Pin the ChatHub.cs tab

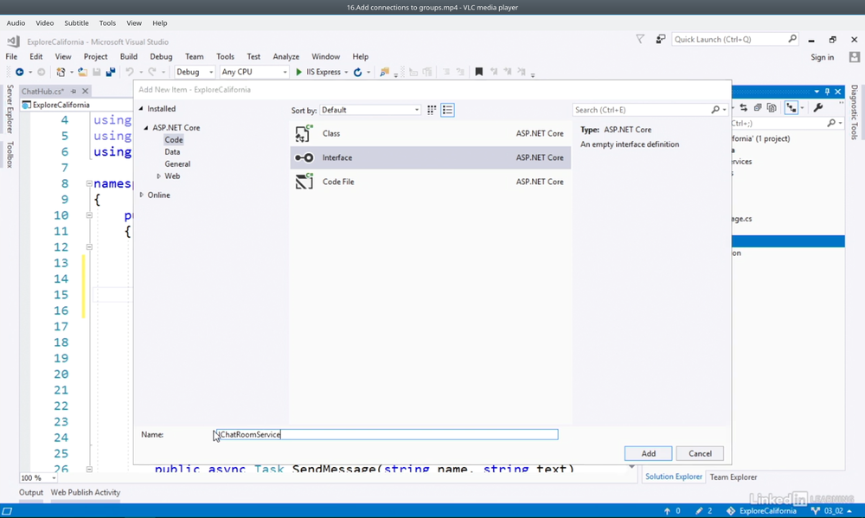pyautogui.click(x=74, y=91)
